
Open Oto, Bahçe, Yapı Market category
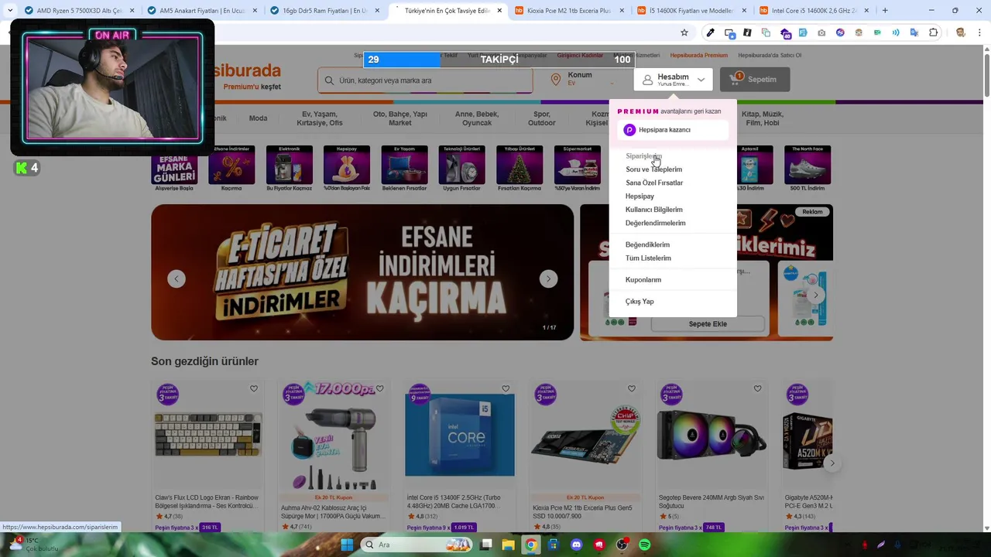(x=399, y=118)
